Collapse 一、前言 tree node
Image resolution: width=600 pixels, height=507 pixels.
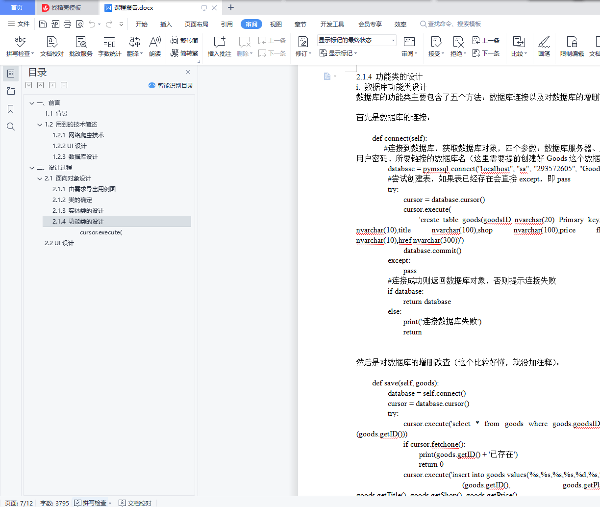click(32, 103)
